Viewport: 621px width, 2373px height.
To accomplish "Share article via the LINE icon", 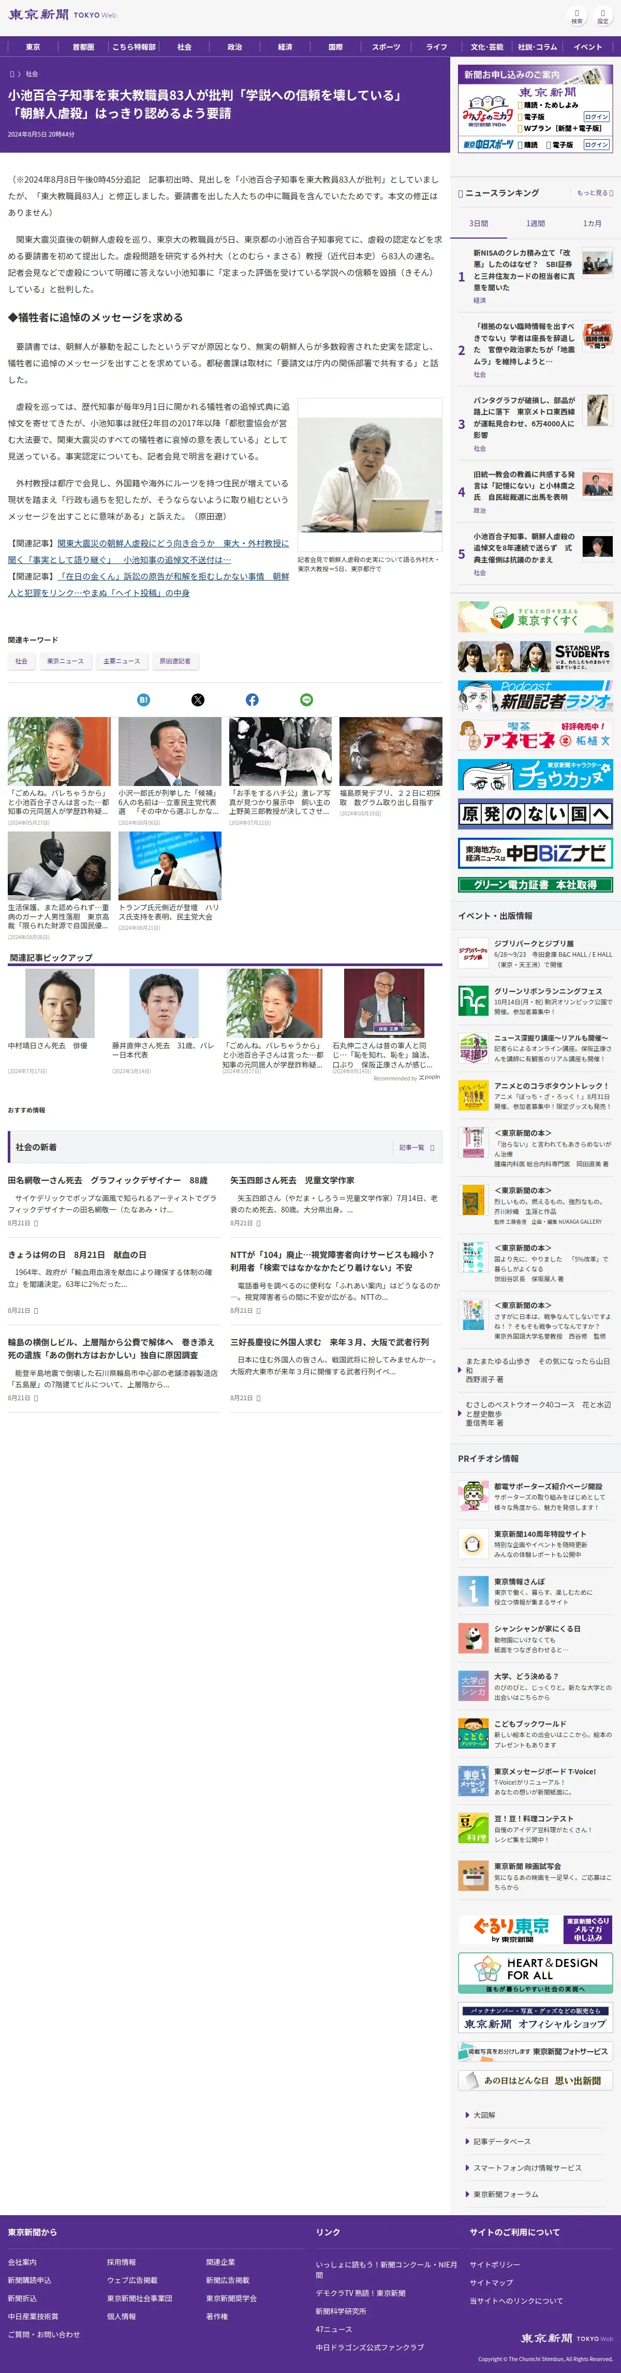I will (306, 700).
